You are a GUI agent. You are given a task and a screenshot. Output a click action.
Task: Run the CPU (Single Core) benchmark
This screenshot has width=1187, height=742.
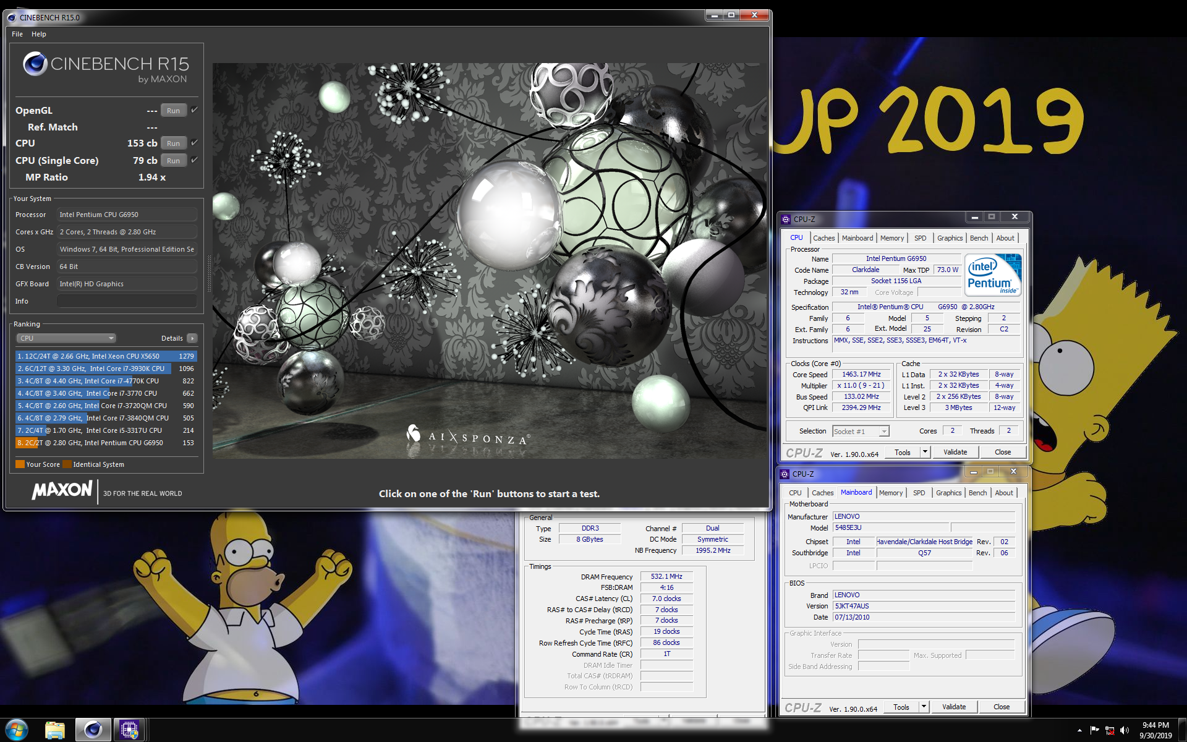point(173,161)
